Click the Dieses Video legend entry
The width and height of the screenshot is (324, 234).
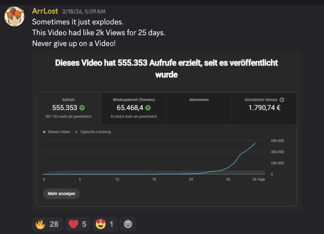tap(56, 132)
